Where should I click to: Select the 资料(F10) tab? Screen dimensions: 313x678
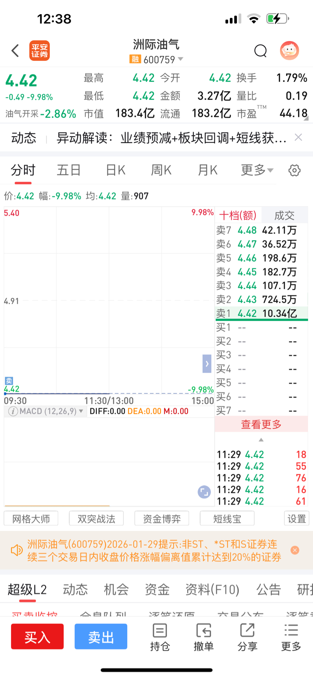212,589
